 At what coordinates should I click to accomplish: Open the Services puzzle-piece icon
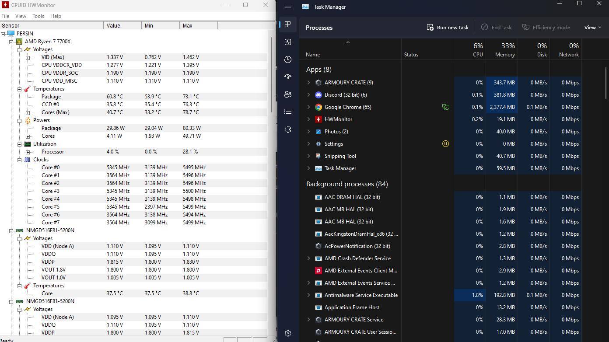(288, 129)
